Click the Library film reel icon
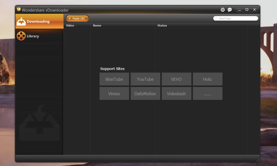 (21, 36)
